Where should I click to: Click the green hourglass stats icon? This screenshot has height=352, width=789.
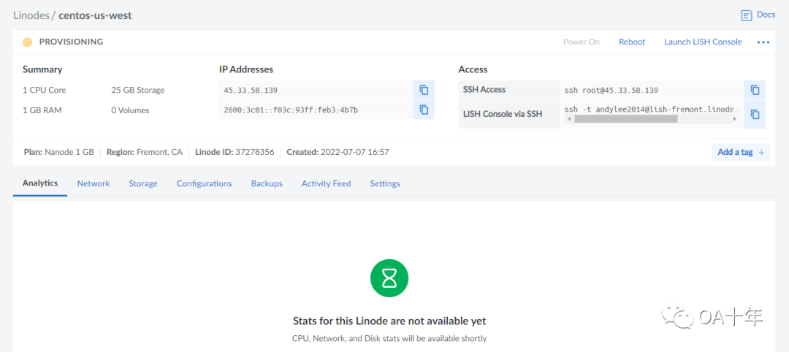click(389, 278)
